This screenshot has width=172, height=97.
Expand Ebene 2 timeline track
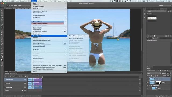(5, 84)
